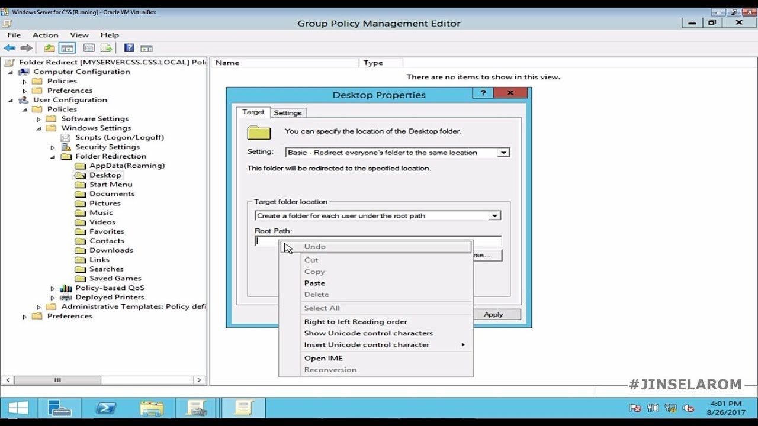Image resolution: width=758 pixels, height=426 pixels.
Task: Open the File menu
Action: pyautogui.click(x=14, y=35)
